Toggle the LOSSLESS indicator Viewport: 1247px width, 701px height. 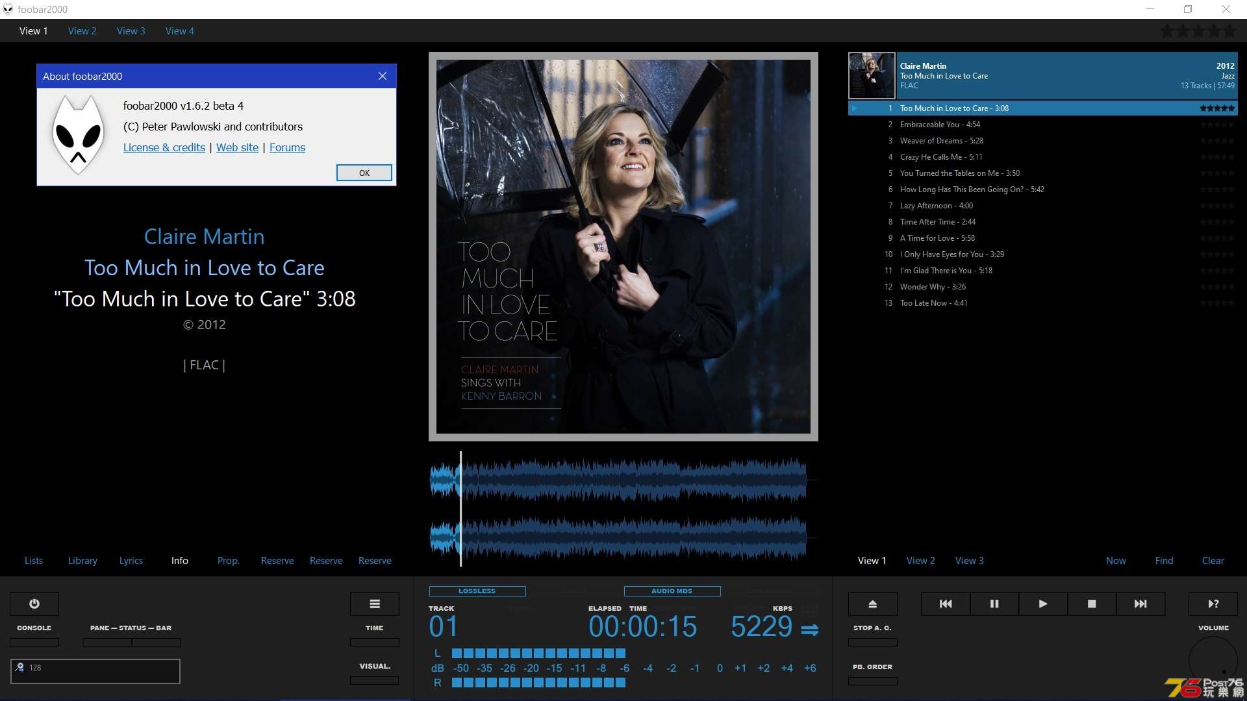click(477, 591)
